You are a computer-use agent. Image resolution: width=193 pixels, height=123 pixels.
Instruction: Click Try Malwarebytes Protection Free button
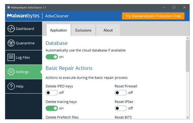tap(153, 16)
